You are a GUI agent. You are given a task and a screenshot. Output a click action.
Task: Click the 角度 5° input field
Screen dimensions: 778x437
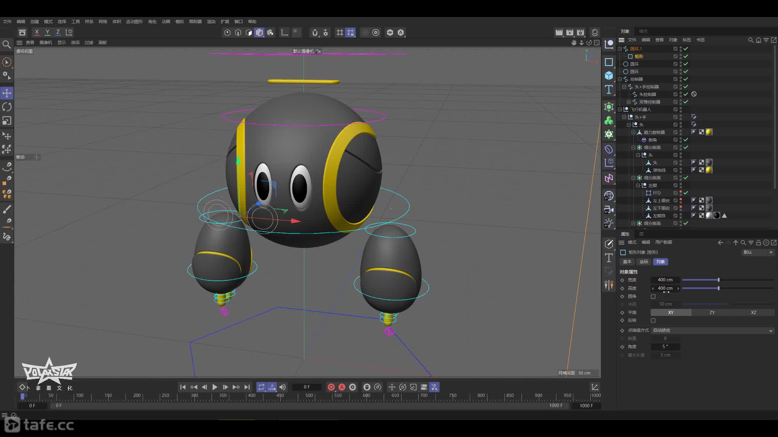tap(665, 347)
